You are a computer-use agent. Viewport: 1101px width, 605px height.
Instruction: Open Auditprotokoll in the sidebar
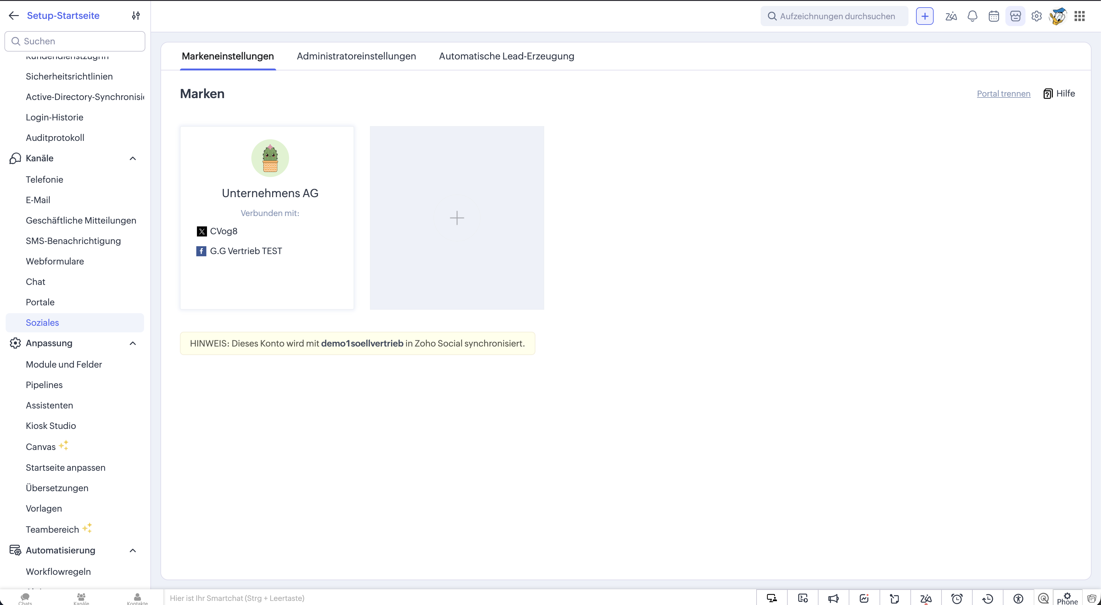click(55, 138)
